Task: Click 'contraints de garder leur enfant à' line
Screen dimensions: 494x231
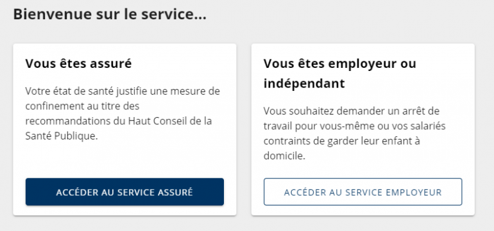Action: tap(342, 141)
